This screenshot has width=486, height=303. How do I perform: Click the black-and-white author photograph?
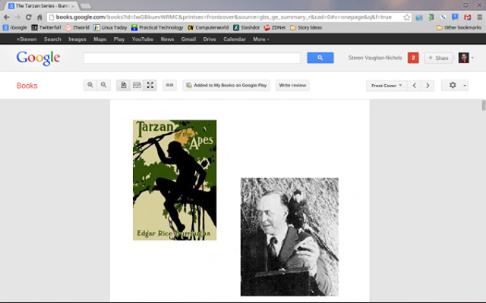coord(289,237)
